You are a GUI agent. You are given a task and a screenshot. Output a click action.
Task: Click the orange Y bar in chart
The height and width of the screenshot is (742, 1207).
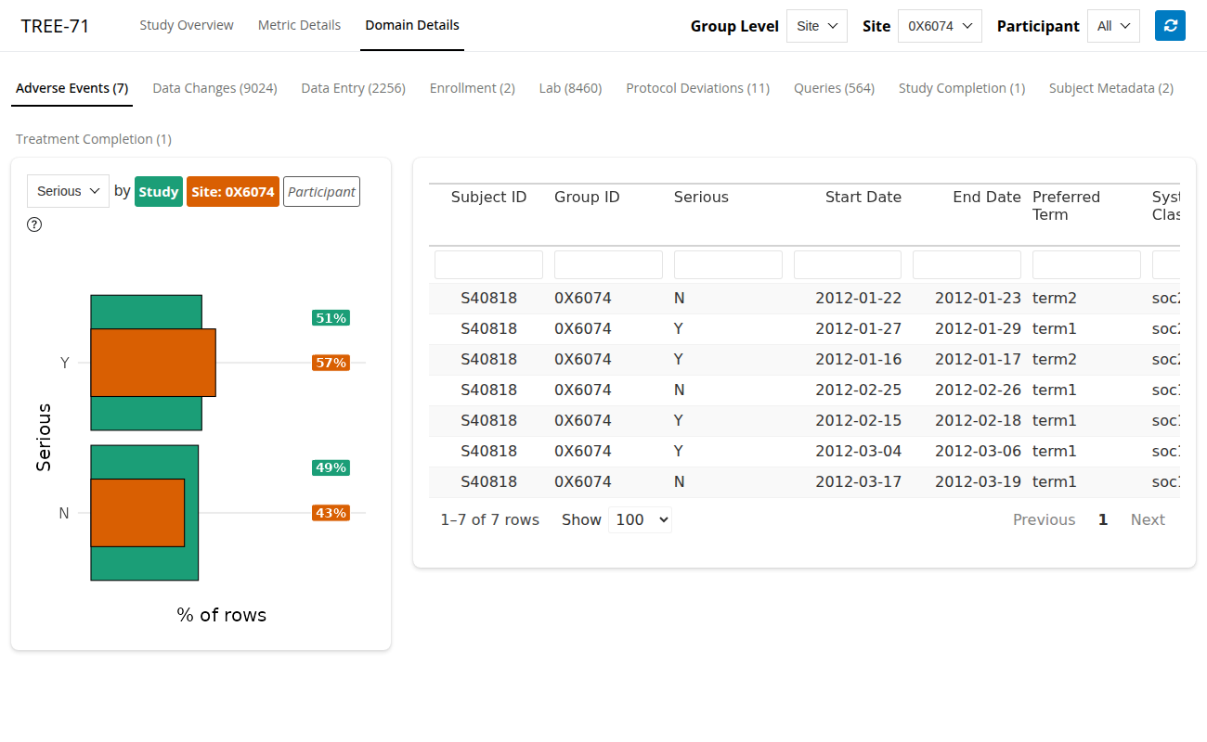(x=153, y=363)
